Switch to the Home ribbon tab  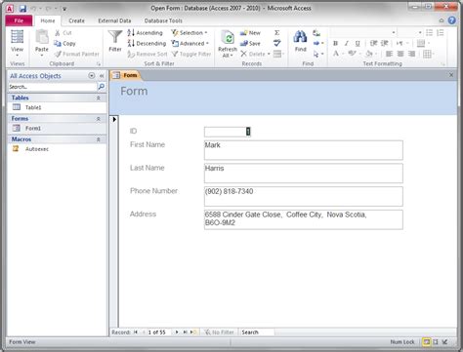point(48,20)
